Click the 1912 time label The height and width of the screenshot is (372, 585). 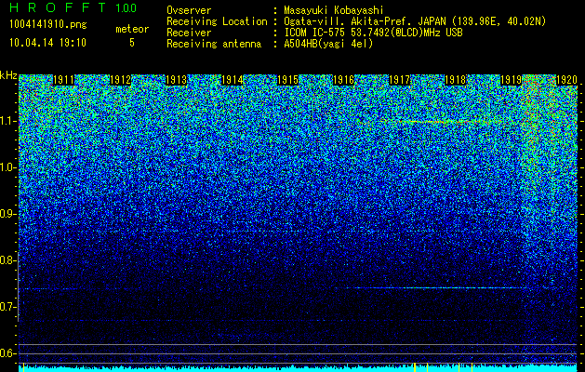pyautogui.click(x=120, y=80)
